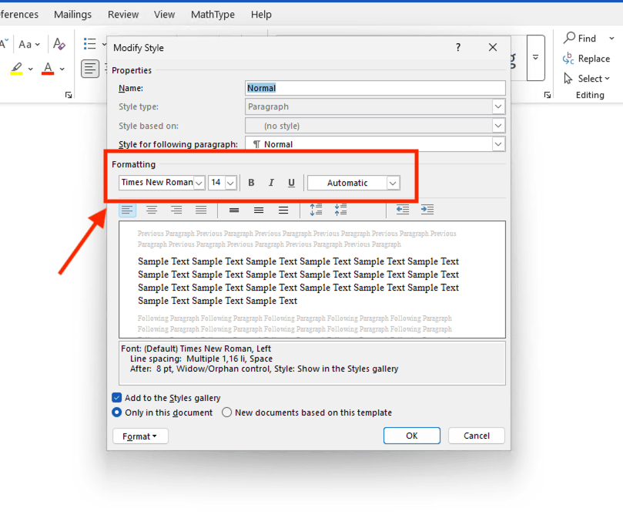
Task: Toggle Italic in Modify Style formatting
Action: pos(271,183)
